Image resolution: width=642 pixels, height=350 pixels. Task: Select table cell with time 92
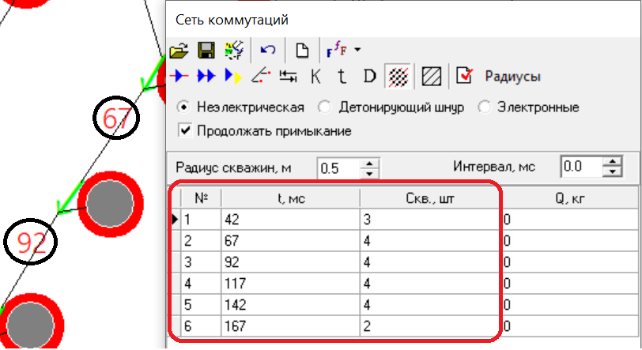click(291, 262)
